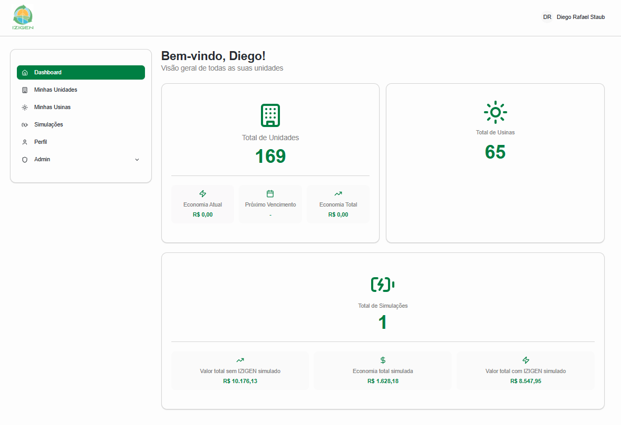The image size is (621, 440).
Task: Click the building icon above Total de Unidades
Action: point(270,115)
